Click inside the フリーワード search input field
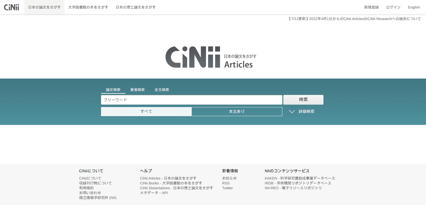426x205 pixels. [191, 99]
